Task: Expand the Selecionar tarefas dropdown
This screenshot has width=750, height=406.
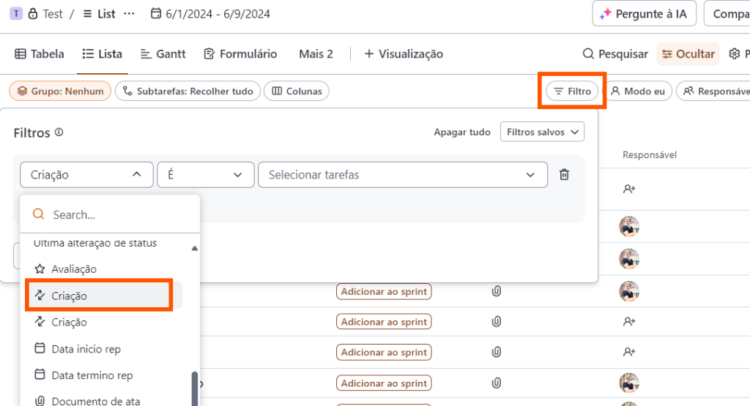Action: pyautogui.click(x=402, y=175)
